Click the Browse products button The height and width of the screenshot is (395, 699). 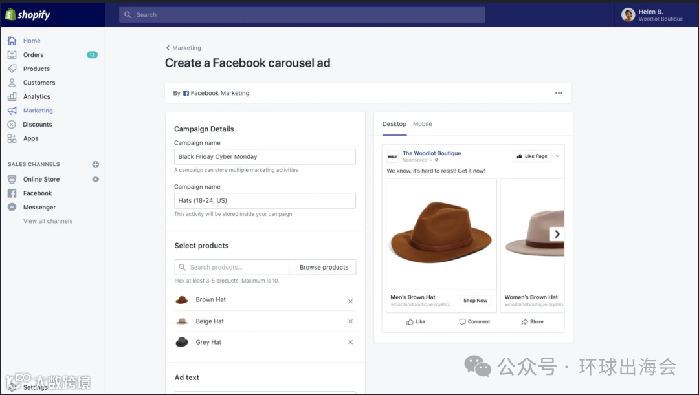[x=324, y=267]
